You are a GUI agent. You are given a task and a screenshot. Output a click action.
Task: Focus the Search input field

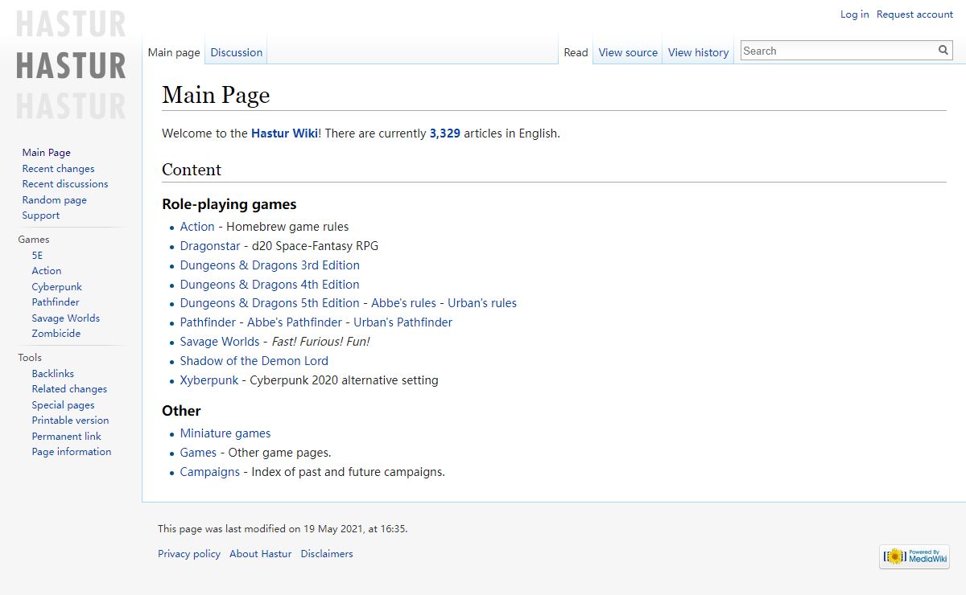click(839, 51)
